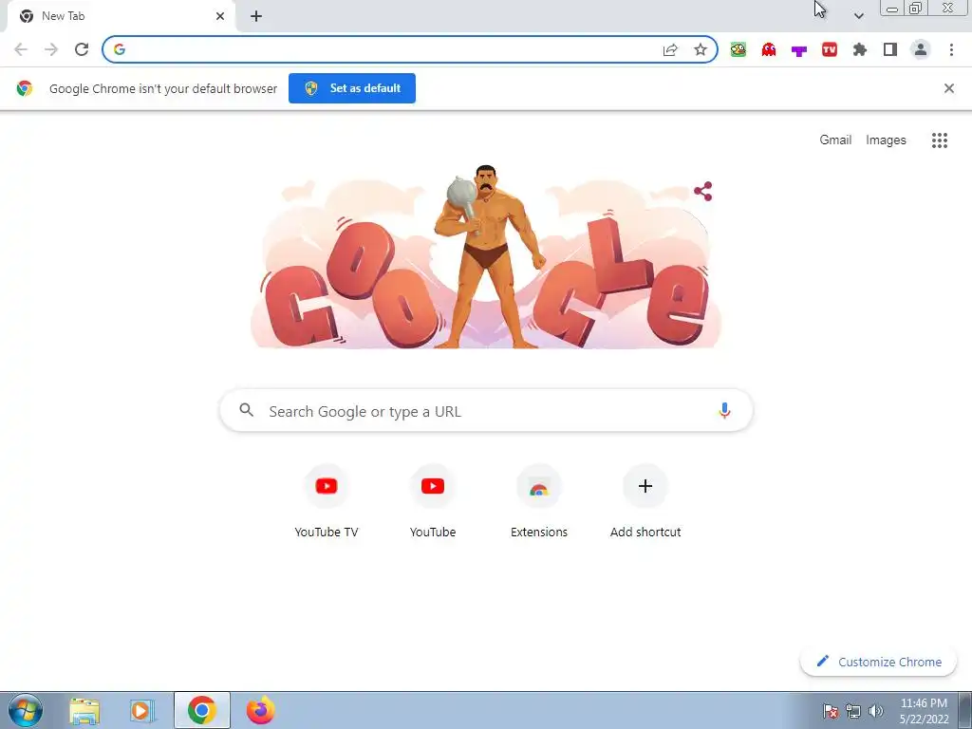The image size is (972, 729).
Task: Open Firefox from the taskbar
Action: (x=260, y=710)
